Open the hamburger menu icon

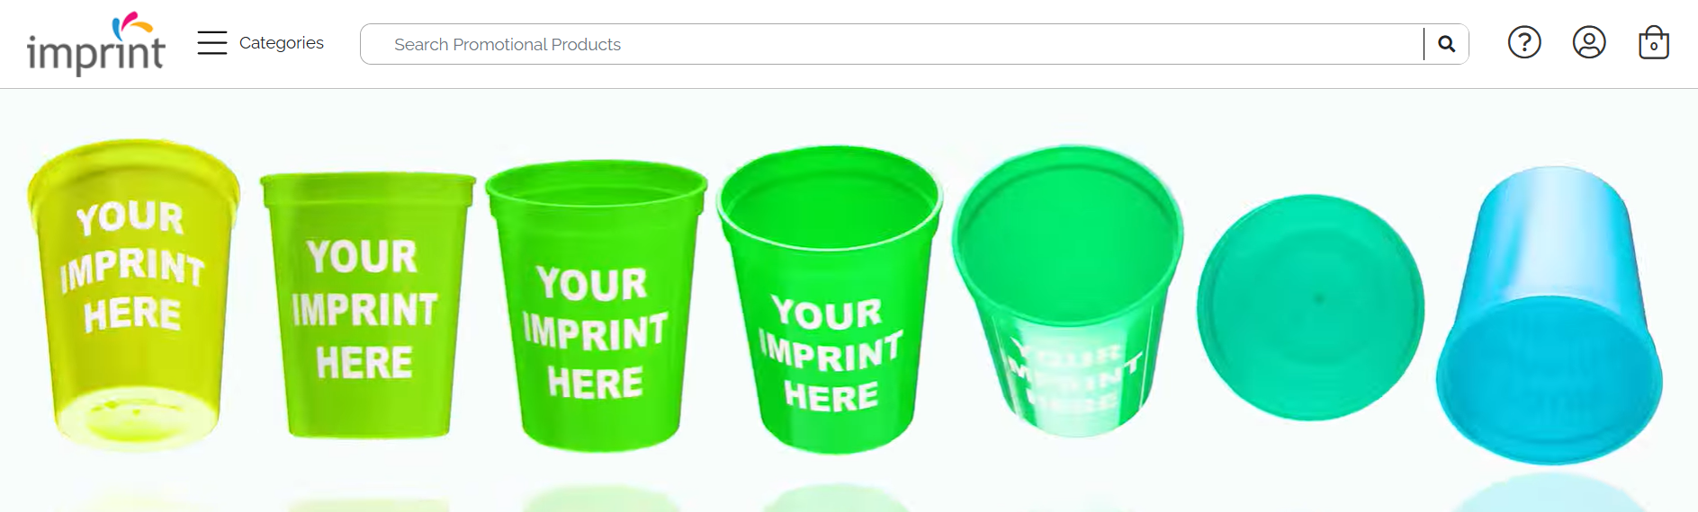tap(212, 42)
